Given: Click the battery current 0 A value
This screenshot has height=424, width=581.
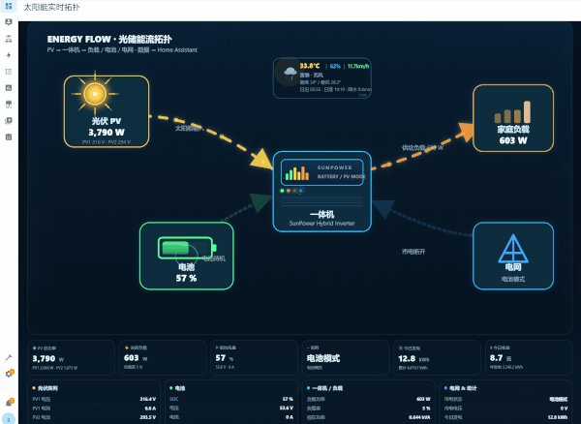Looking at the screenshot, I should pos(290,417).
